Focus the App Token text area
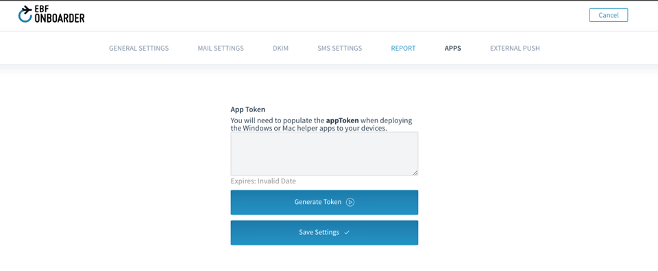Viewport: 658px width, 271px height. (324, 154)
